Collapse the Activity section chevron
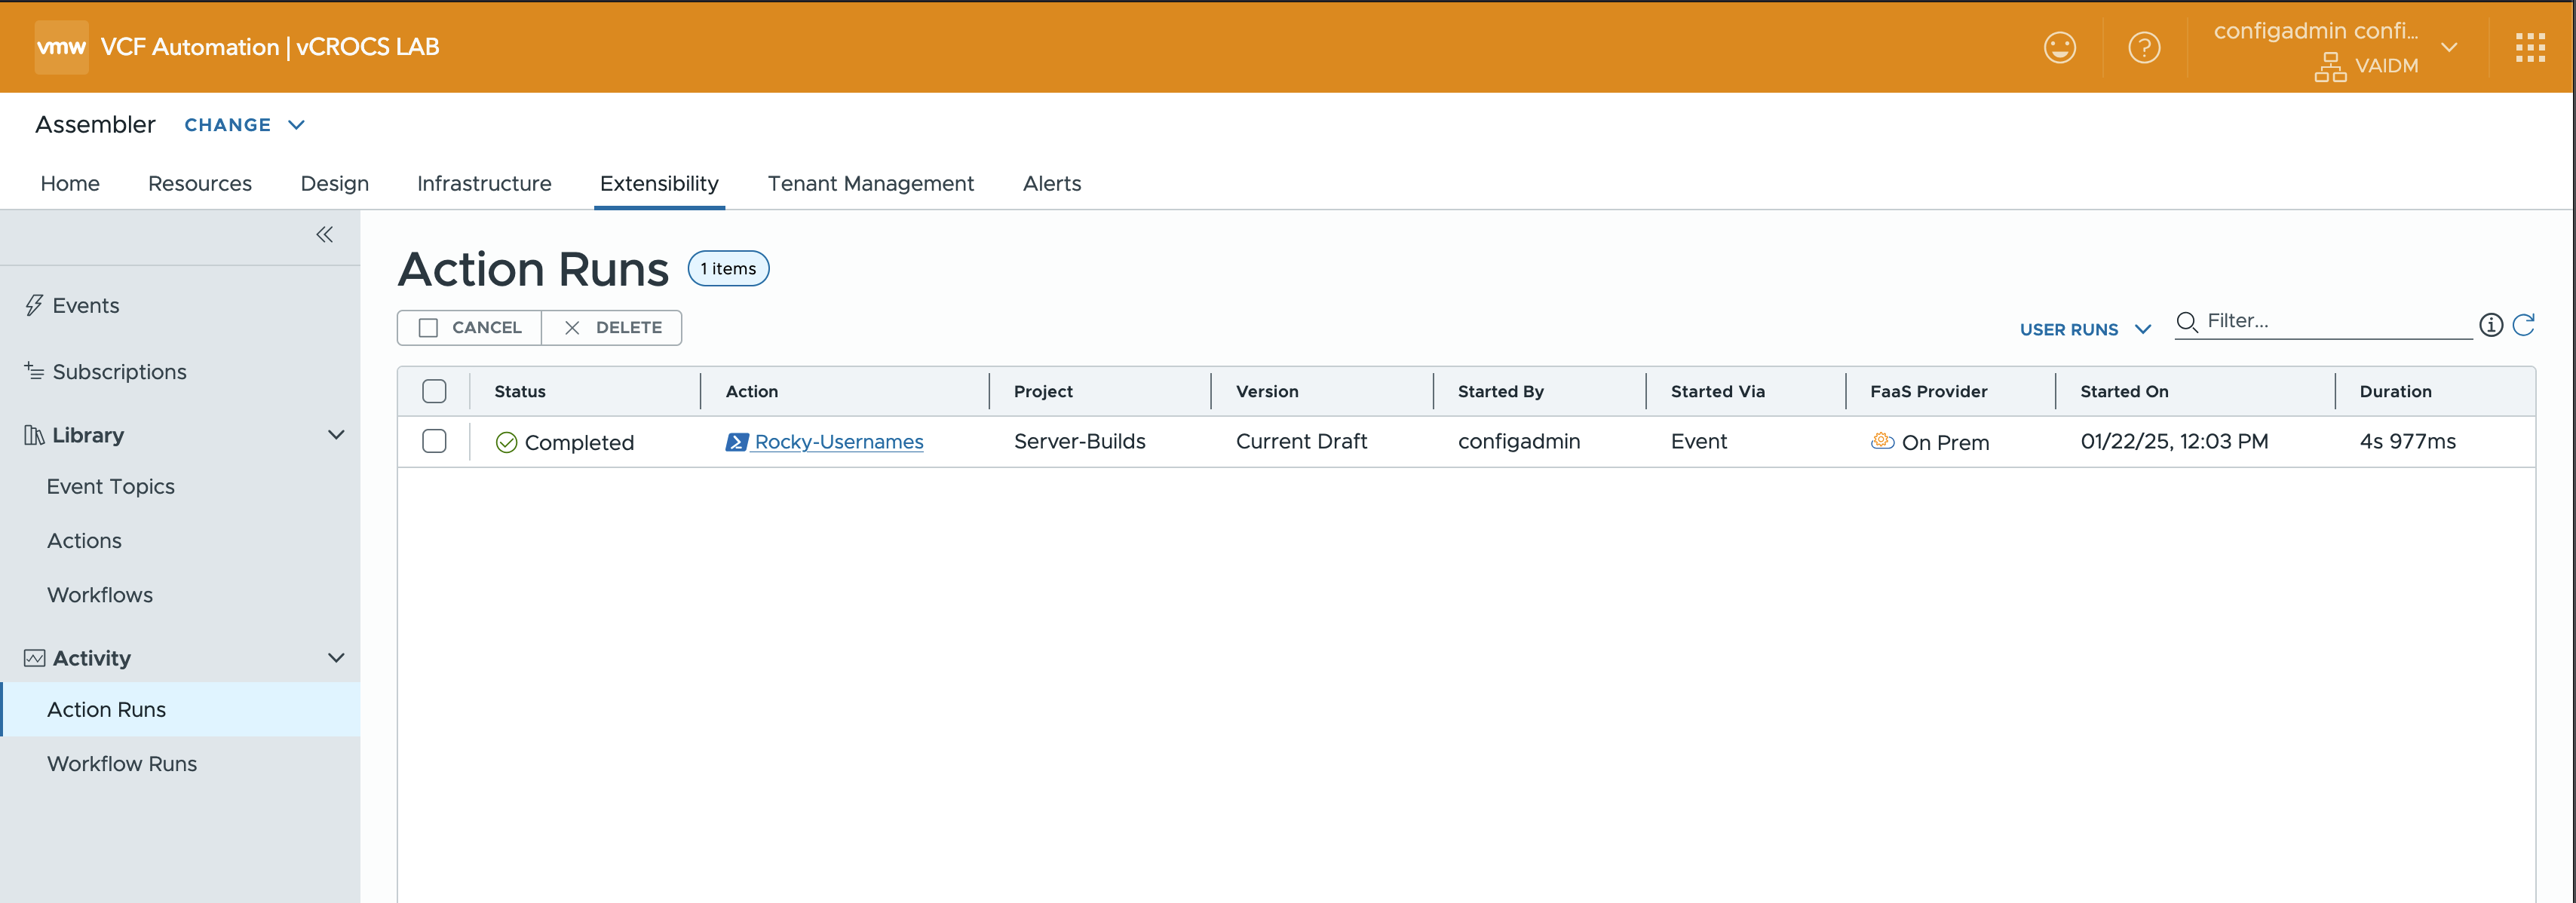 pos(336,658)
